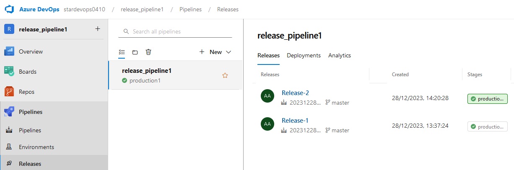Click the green production stage badge for Release-2
Screen dimensions: 514x170
point(488,99)
